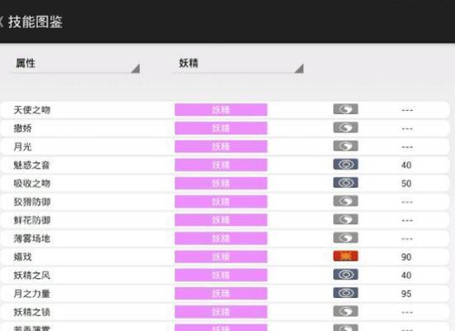Click the 妖精 type badge for 魅惑之音
Image resolution: width=455 pixels, height=331 pixels.
click(x=221, y=165)
